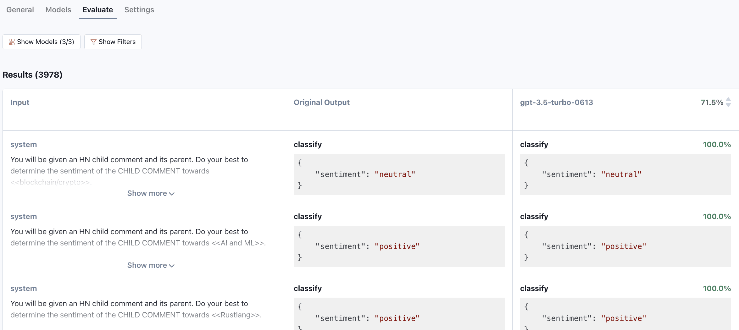This screenshot has height=330, width=739.
Task: Select the Evaluate tab
Action: tap(97, 10)
